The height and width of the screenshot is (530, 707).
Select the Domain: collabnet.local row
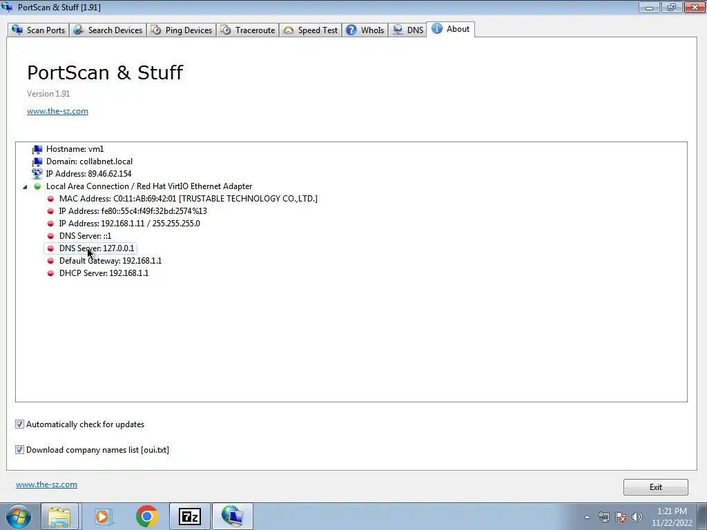click(89, 161)
